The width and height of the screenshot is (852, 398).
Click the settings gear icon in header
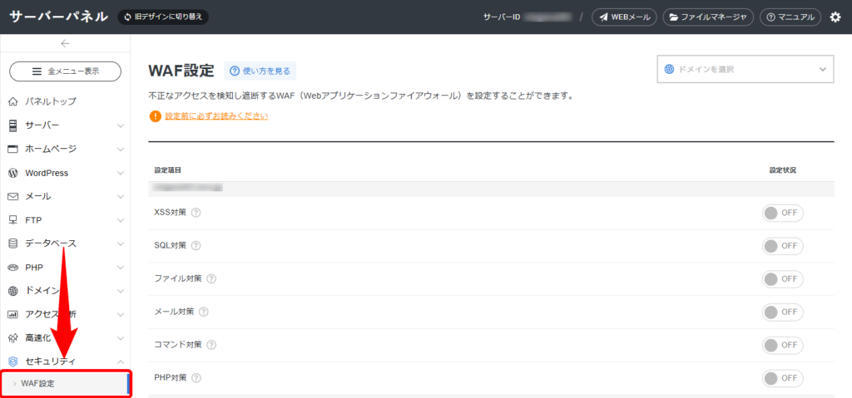tap(835, 17)
